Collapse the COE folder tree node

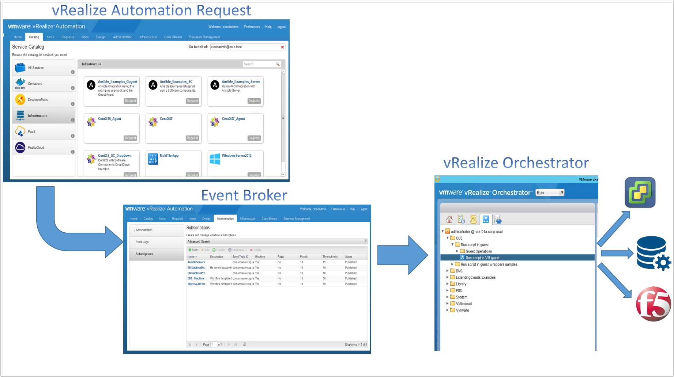[x=447, y=238]
